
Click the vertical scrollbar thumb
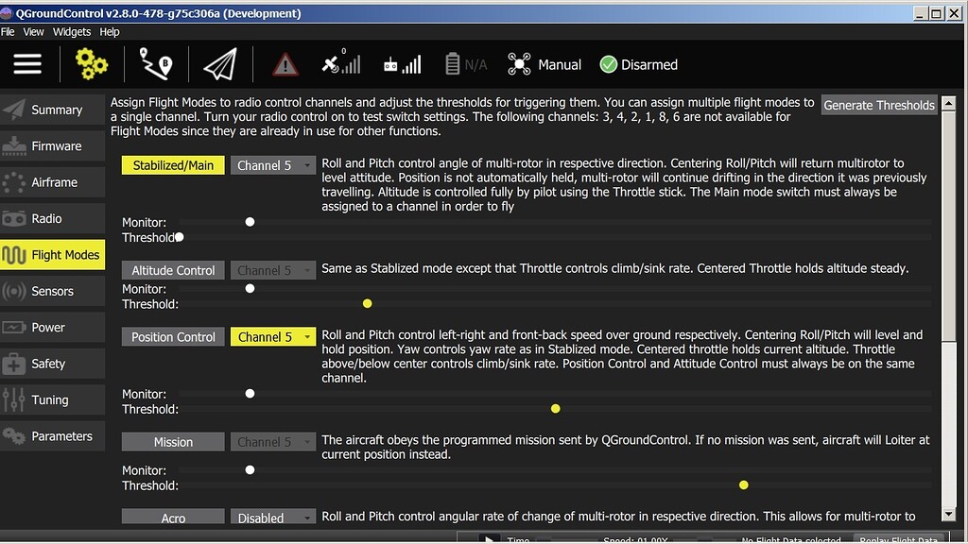(948, 227)
